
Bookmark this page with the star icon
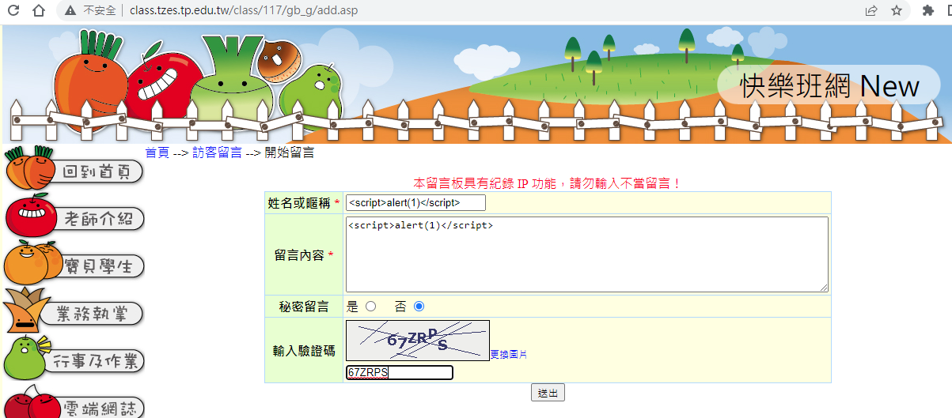pos(897,11)
